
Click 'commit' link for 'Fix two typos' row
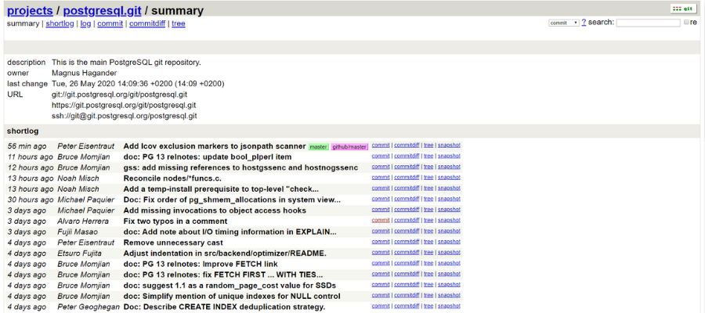[381, 220]
